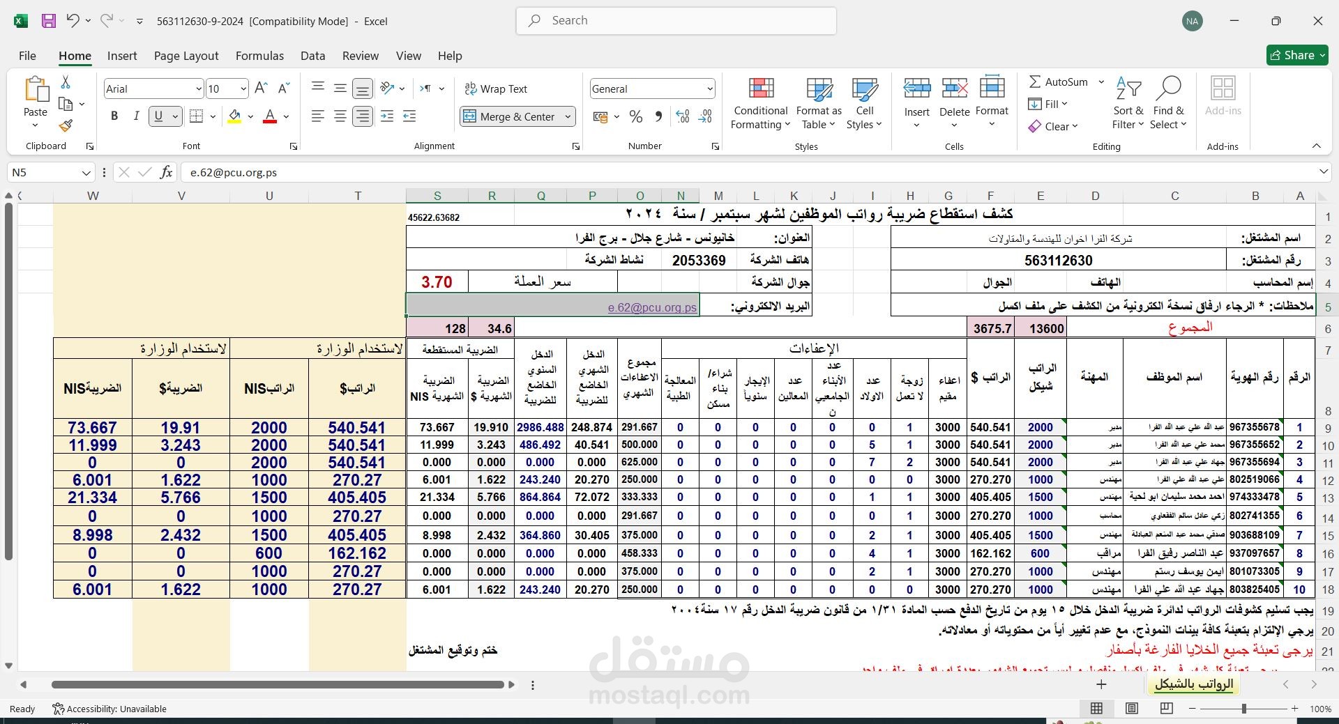Click the Copy icon in Clipboard group
The width and height of the screenshot is (1339, 724).
tap(66, 104)
